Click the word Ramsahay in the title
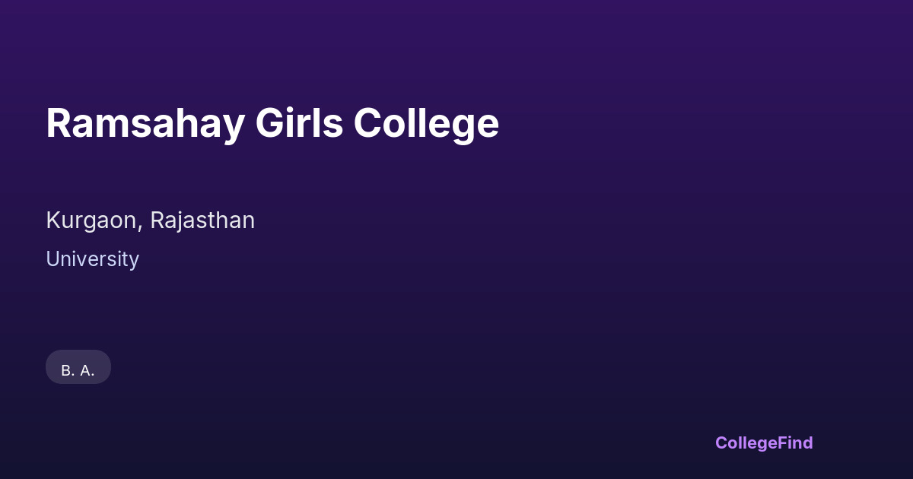913x479 pixels. [145, 123]
